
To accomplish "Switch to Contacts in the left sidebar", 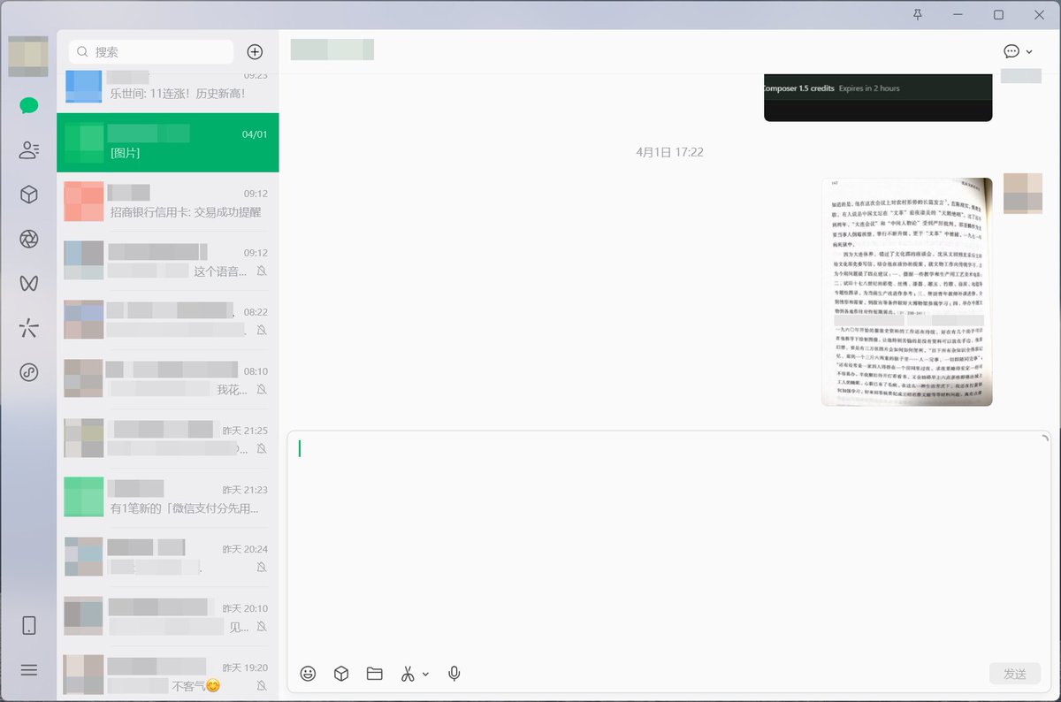I will coord(28,149).
